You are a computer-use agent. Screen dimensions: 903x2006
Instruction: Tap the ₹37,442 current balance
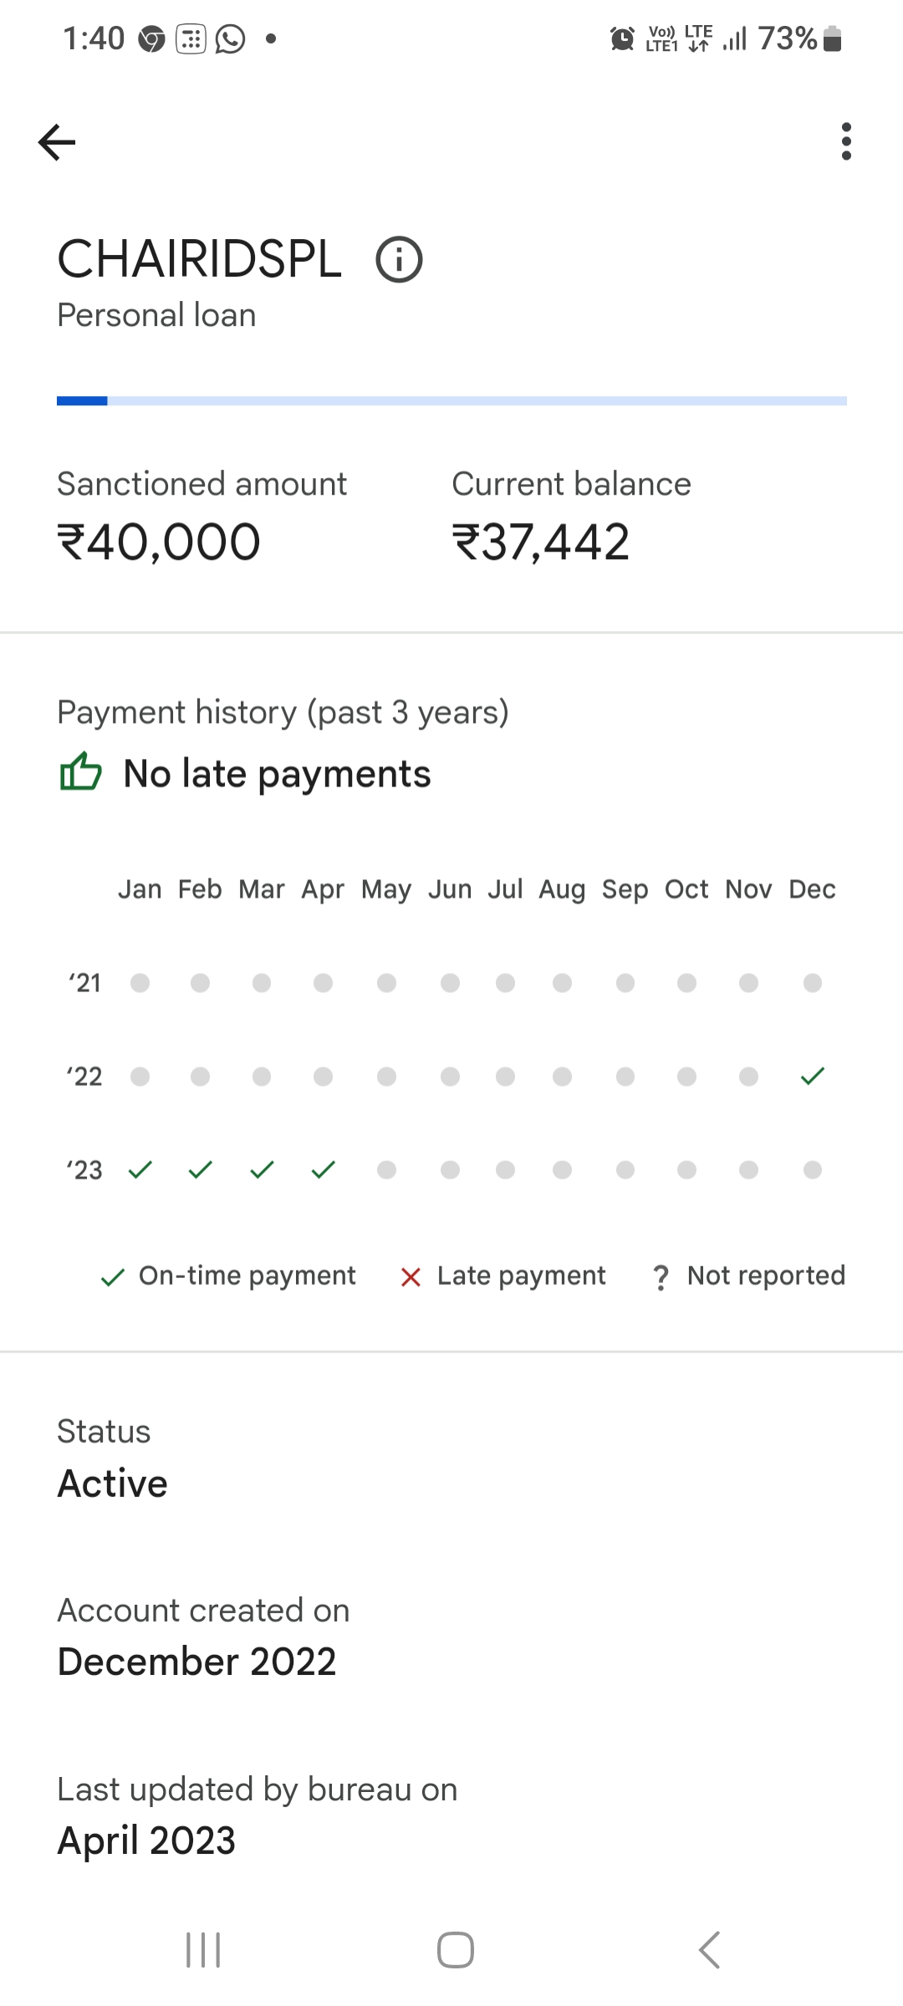coord(540,542)
